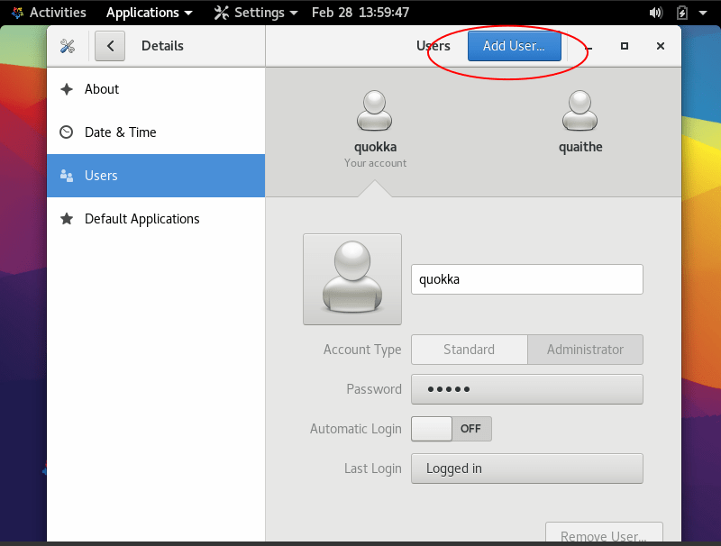The image size is (721, 546).
Task: Click the large profile picture button
Action: tap(352, 279)
